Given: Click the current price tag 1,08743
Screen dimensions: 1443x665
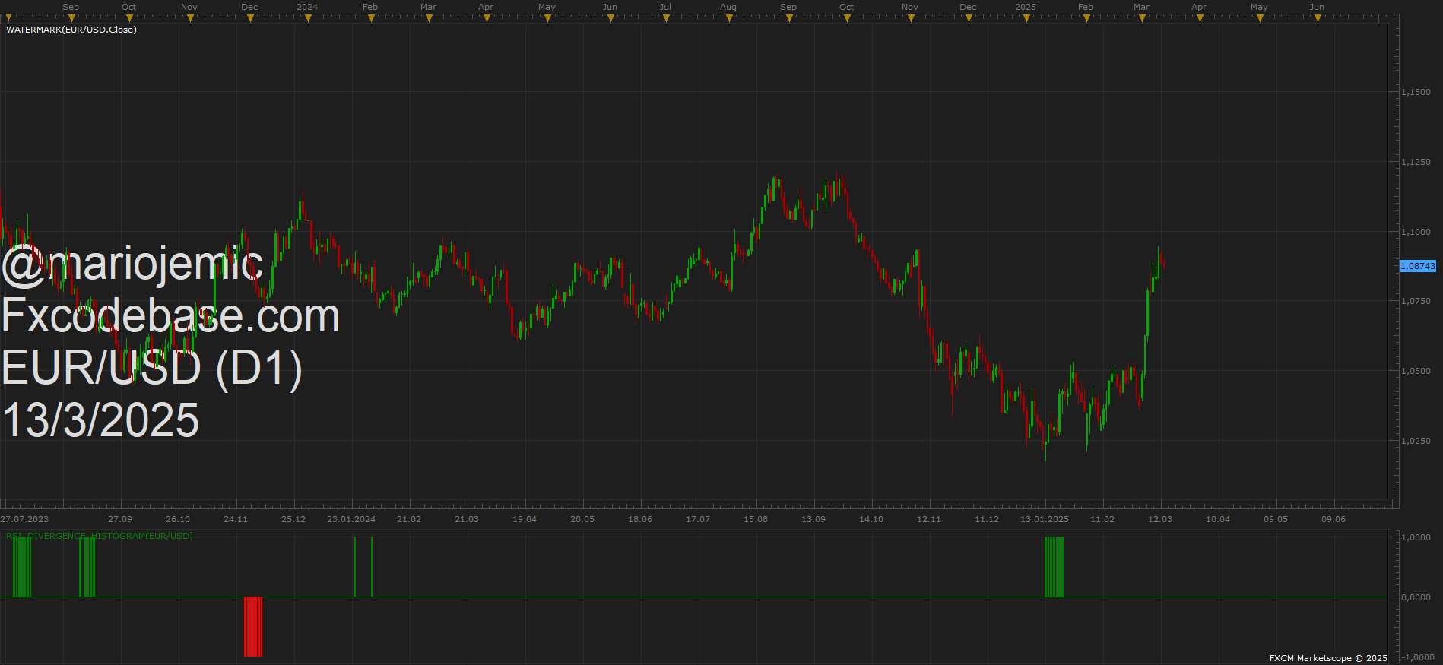Looking at the screenshot, I should (x=1418, y=266).
